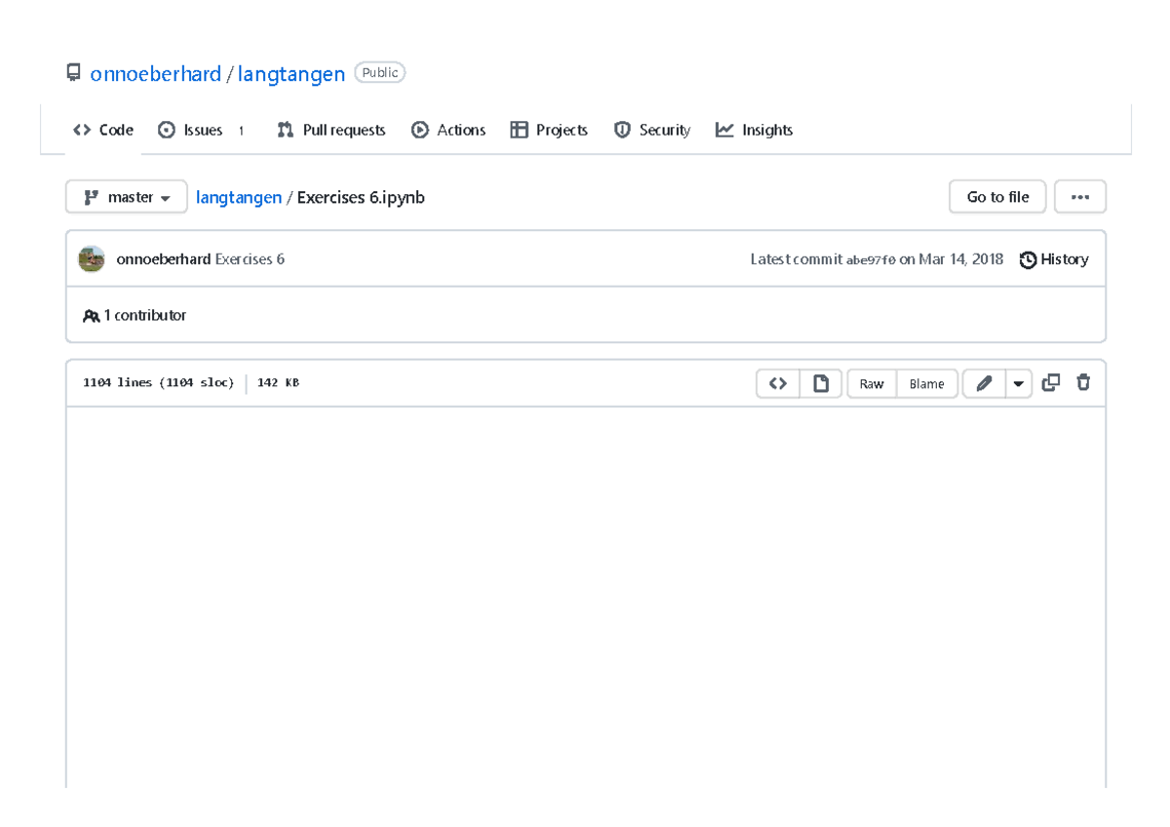
Task: Switch to the Code tab
Action: point(103,130)
